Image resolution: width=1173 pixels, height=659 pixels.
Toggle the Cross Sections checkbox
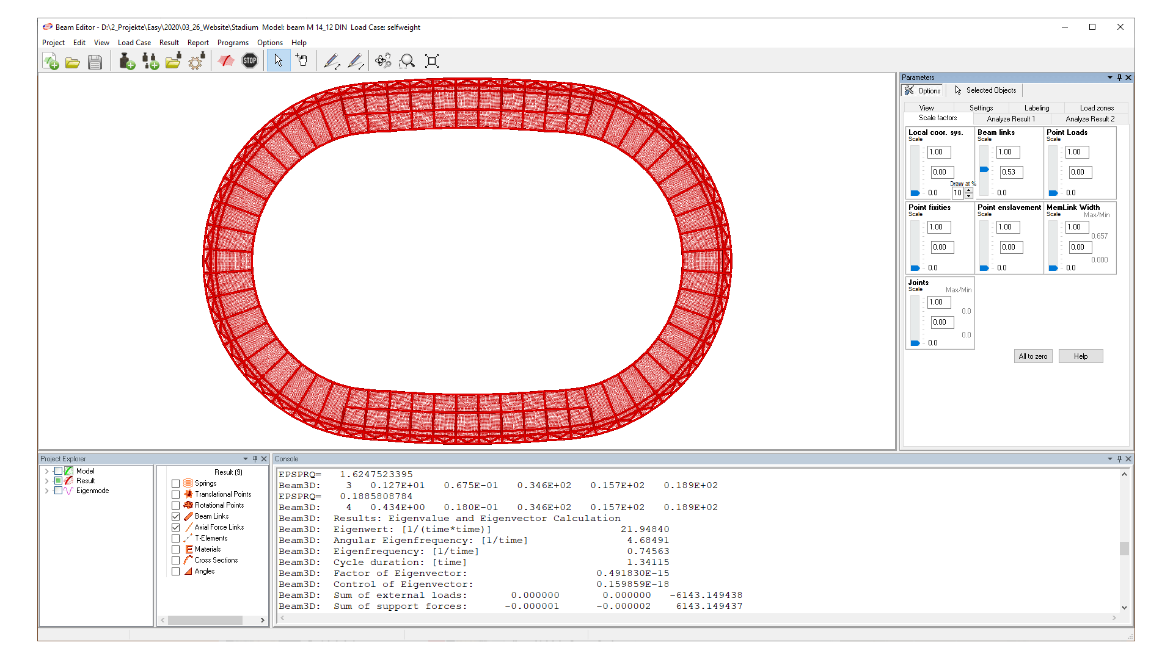coord(176,560)
